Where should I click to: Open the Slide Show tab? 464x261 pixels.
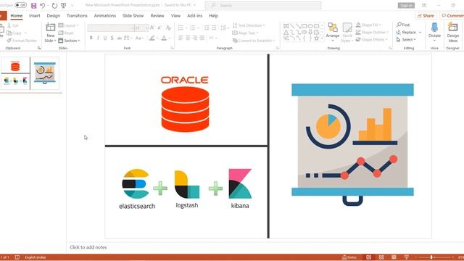tap(133, 16)
